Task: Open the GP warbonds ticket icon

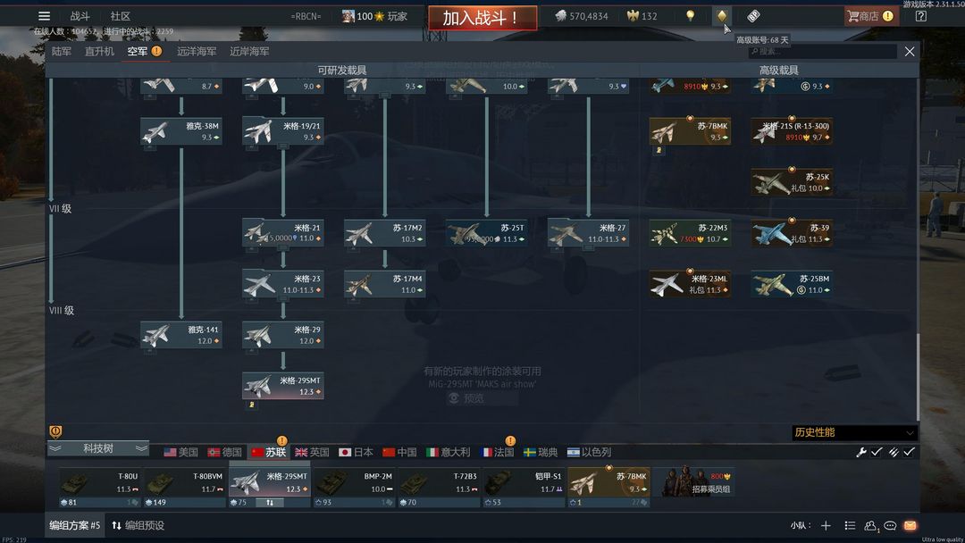Action: (753, 16)
